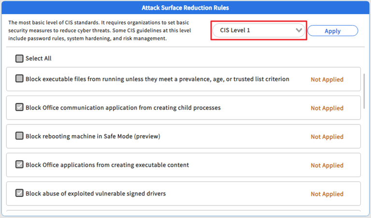Click Not Applied status for Safe Mode rule
Image resolution: width=371 pixels, height=218 pixels.
(327, 136)
